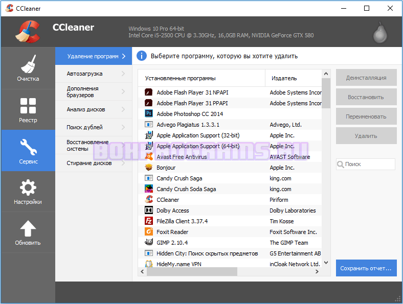The width and height of the screenshot is (403, 304).
Task: Click the vertical scrollbar thumb
Action: [326, 93]
